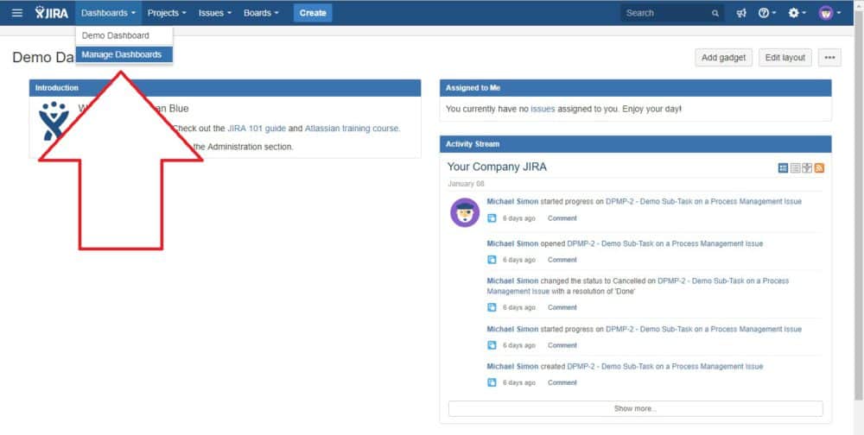Click the Administration gear icon
The image size is (864, 435).
(793, 13)
